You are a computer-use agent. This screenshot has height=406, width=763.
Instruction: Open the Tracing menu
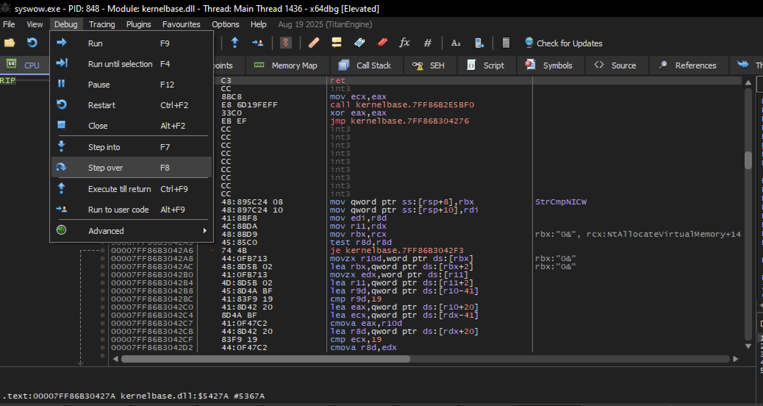[x=102, y=24]
